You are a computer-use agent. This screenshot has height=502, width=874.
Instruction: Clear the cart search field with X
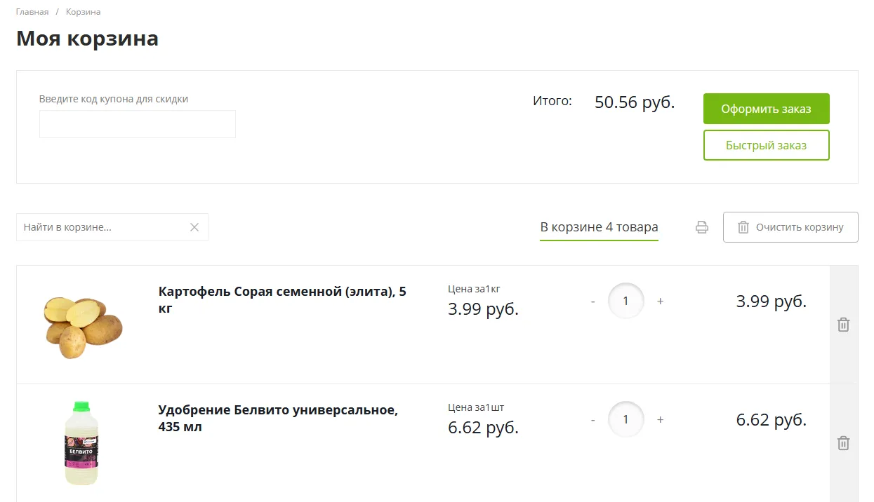(194, 227)
